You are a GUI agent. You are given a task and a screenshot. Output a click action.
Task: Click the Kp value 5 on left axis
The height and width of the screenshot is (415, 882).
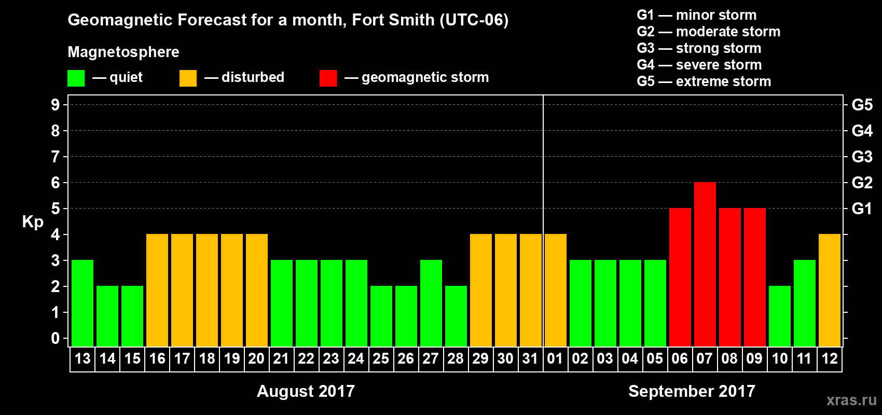tap(56, 209)
